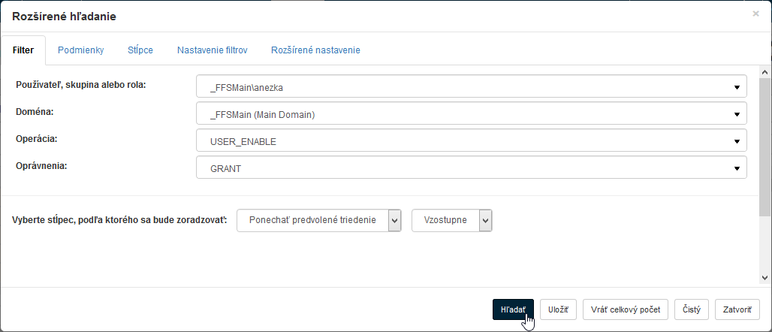
Task: Expand the Používateľ, skupina alebo rola dropdown
Action: tap(737, 87)
